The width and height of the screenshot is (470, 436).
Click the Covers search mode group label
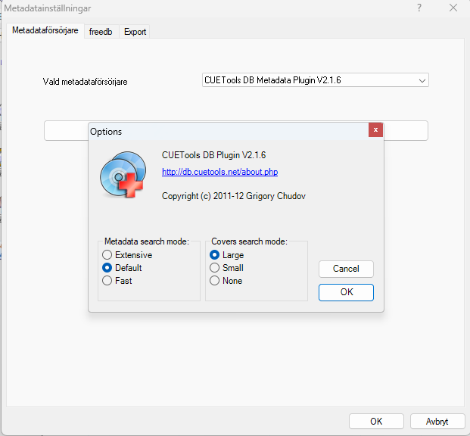249,241
